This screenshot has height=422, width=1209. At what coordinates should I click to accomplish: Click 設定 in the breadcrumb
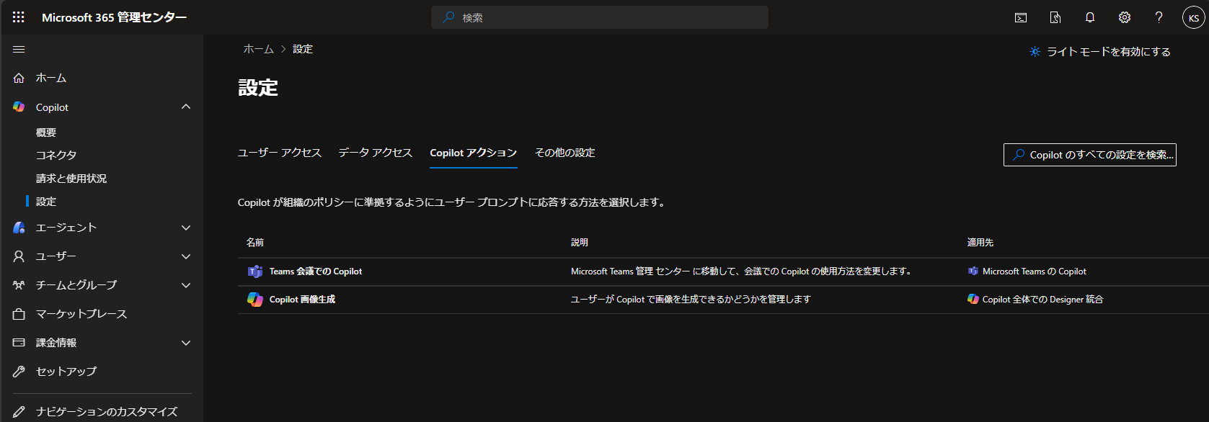coord(303,49)
